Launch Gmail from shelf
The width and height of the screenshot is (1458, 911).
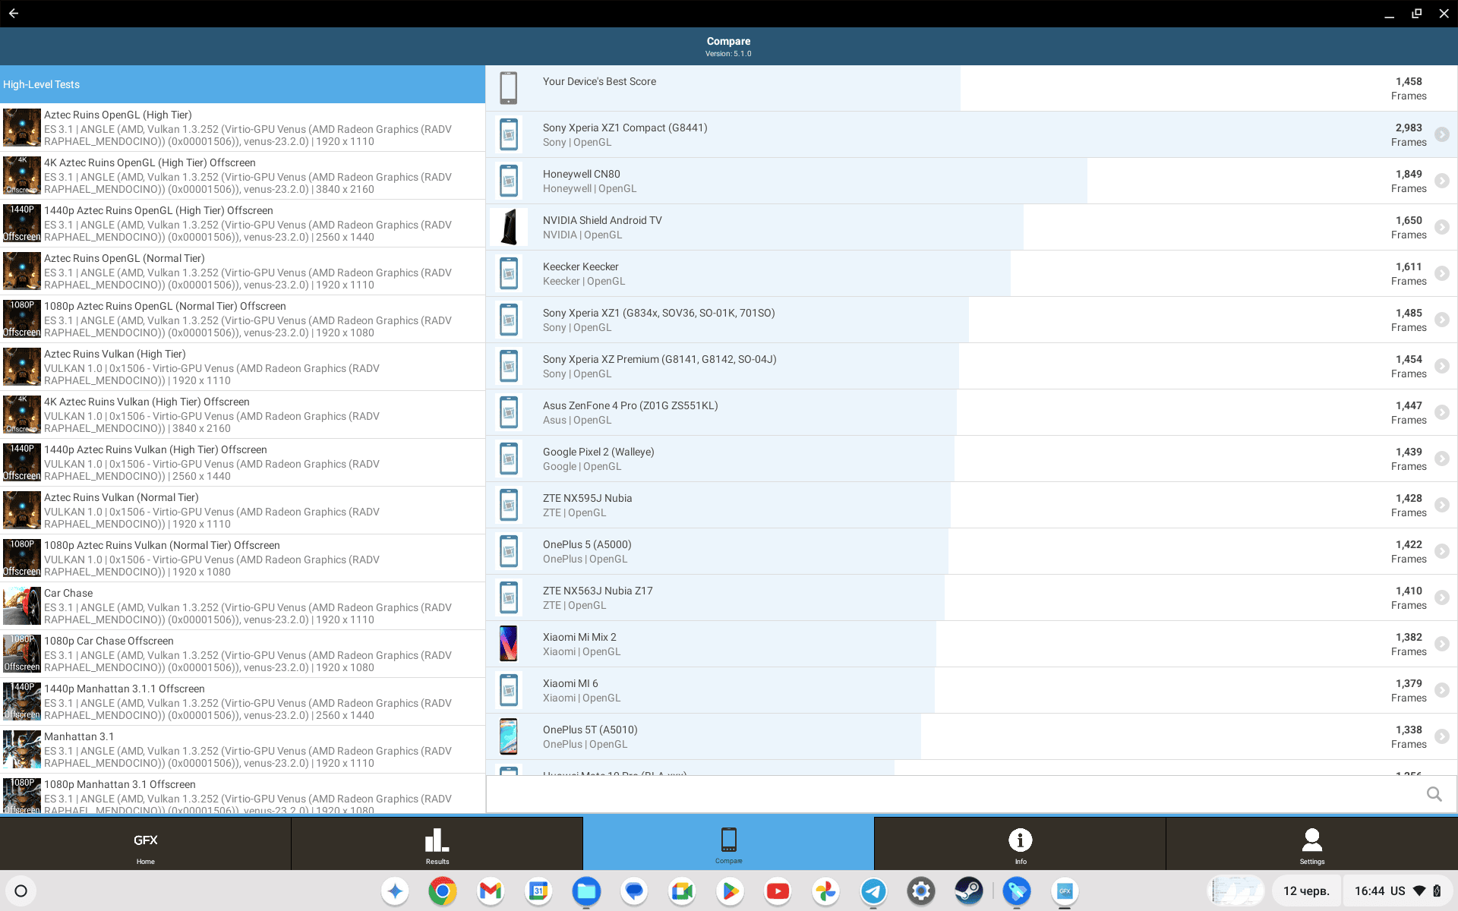[491, 891]
